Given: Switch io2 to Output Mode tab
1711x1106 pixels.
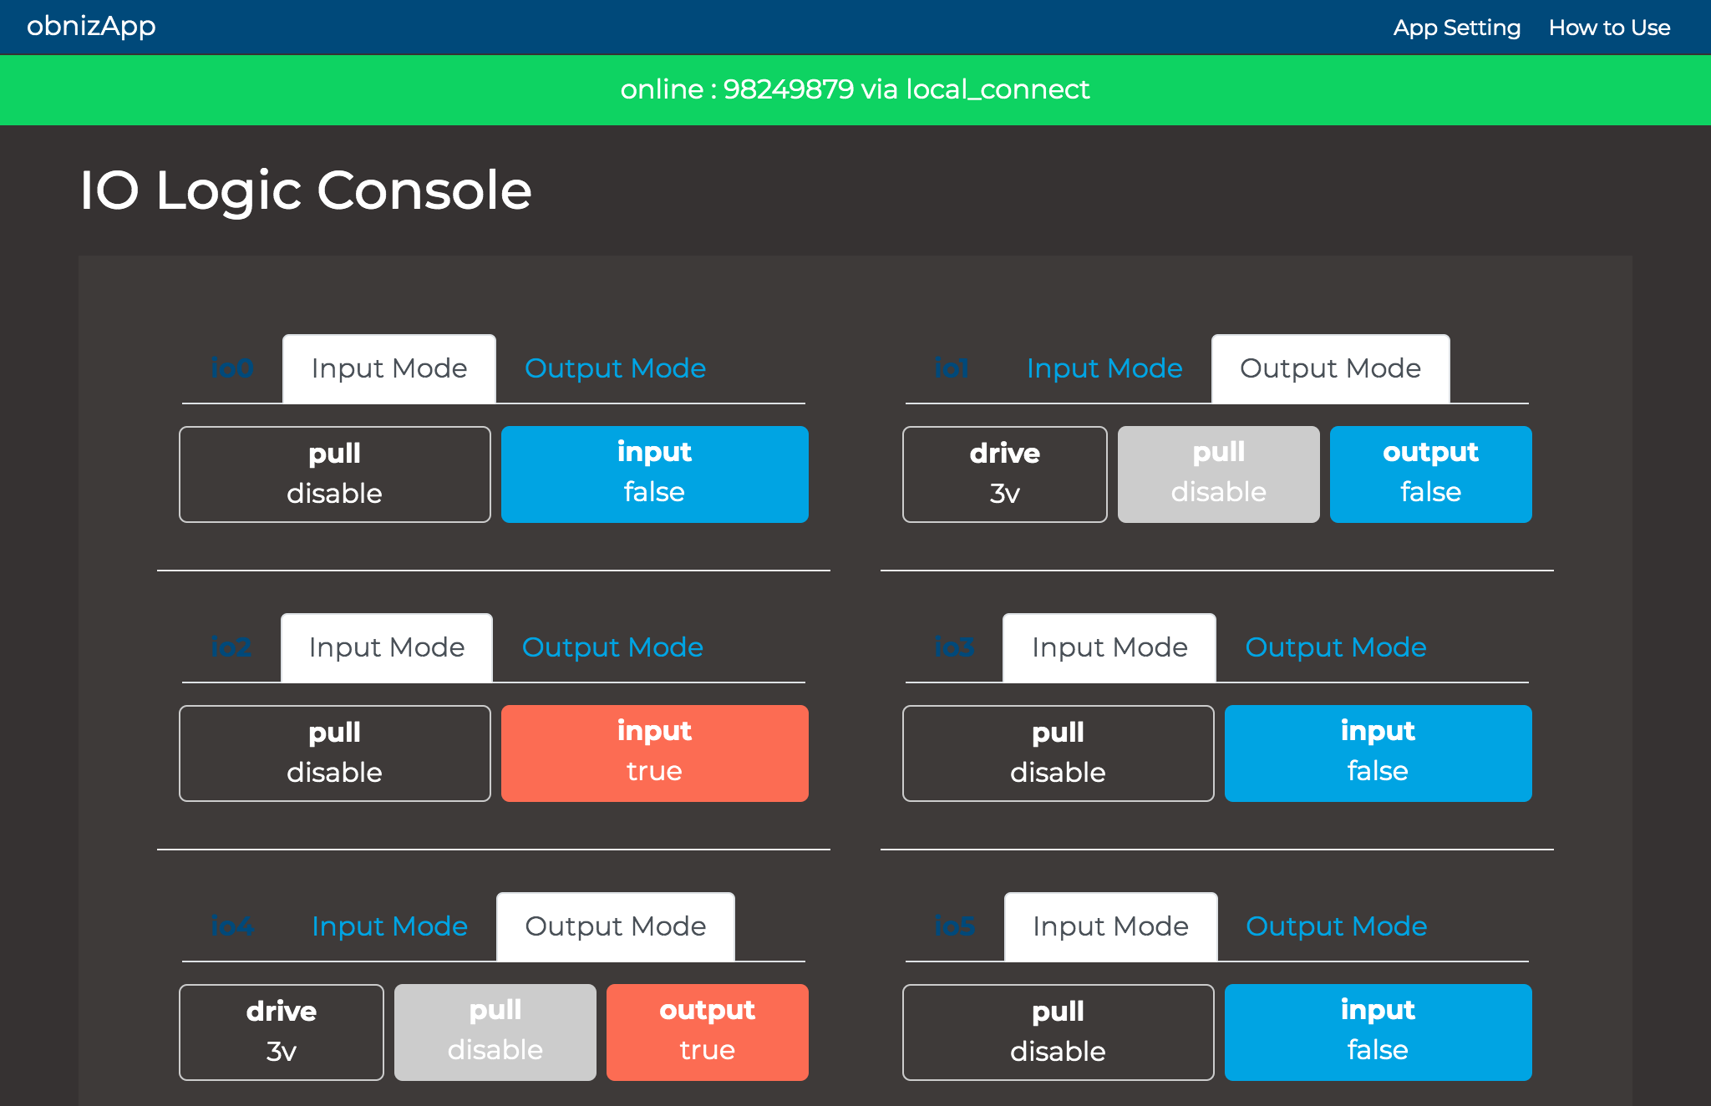Looking at the screenshot, I should pos(612,647).
